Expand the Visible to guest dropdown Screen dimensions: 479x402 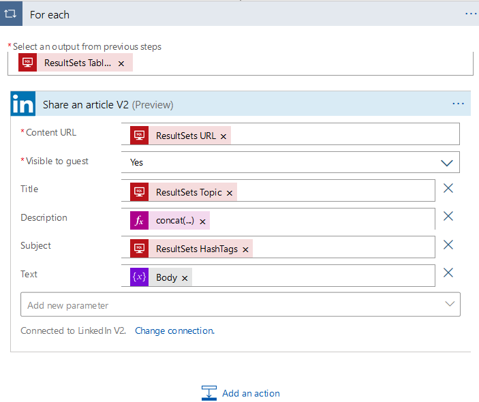point(447,163)
